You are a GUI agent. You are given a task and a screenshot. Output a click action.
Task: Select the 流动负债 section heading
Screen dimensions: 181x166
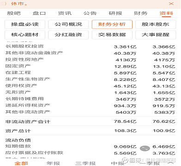[x=18, y=140]
